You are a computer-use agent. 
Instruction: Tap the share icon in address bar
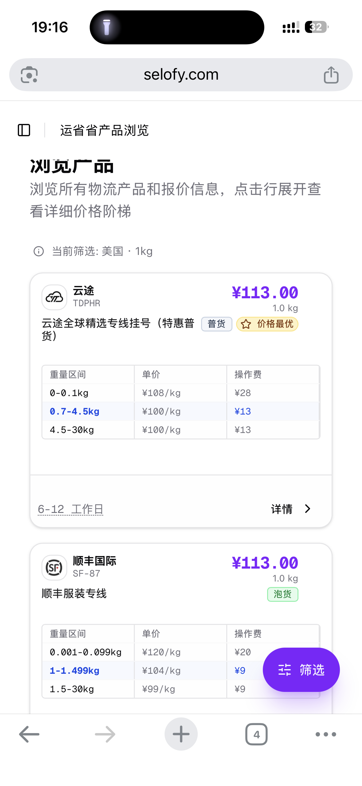[331, 75]
